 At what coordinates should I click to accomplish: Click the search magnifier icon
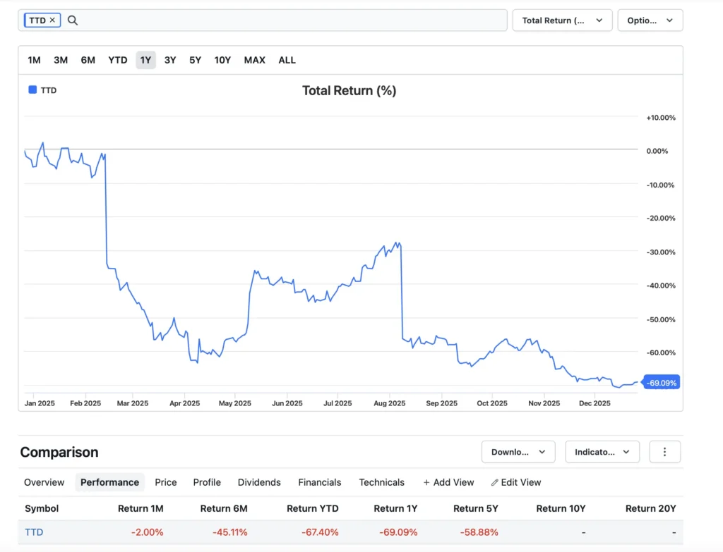pyautogui.click(x=72, y=20)
